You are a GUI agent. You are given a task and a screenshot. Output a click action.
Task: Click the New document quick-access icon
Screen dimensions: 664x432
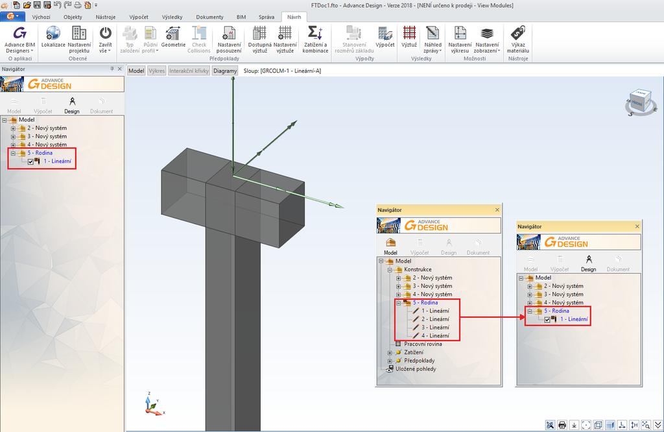point(16,5)
